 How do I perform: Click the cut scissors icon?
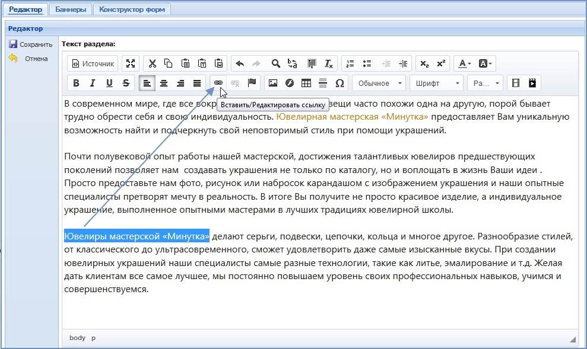(x=152, y=63)
